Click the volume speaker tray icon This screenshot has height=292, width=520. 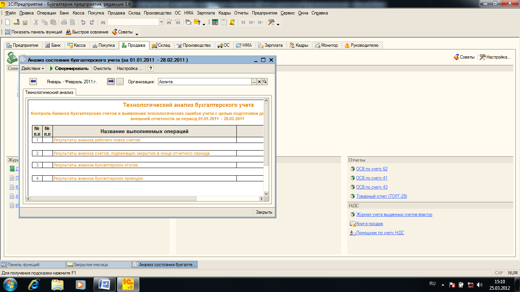pos(479,284)
